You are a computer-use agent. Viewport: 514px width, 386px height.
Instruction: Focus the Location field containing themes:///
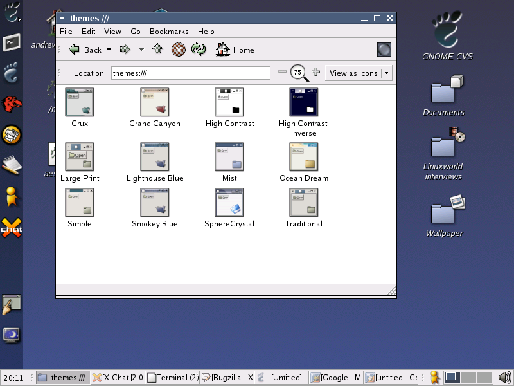coord(190,73)
